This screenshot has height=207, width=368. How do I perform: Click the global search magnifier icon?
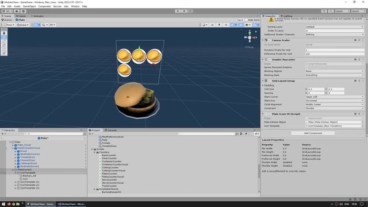pyautogui.click(x=331, y=11)
